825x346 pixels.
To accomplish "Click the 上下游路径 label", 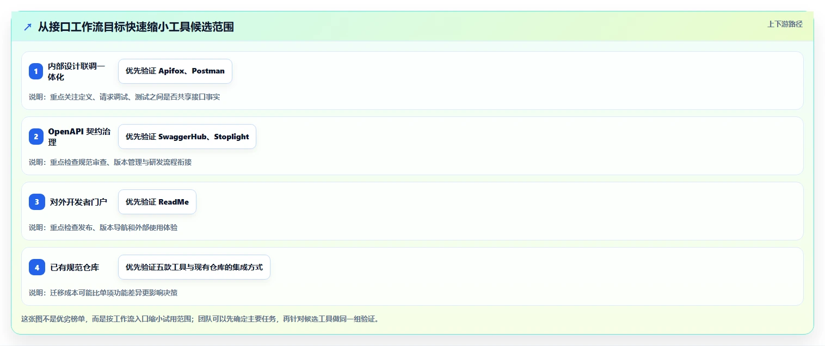I will 785,24.
